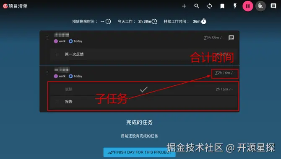This screenshot has height=159, width=281.
Task: Click the ∑2h 16m time total
Action: tap(225, 73)
